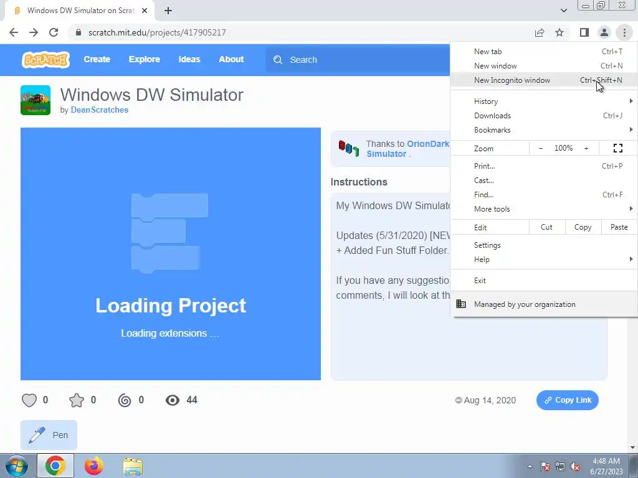Expand the History submenu
This screenshot has width=638, height=478.
click(x=544, y=101)
